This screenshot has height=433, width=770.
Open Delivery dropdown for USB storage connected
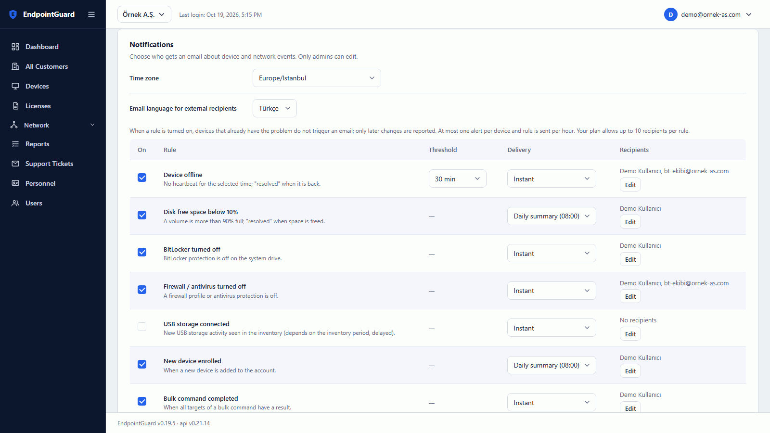552,328
